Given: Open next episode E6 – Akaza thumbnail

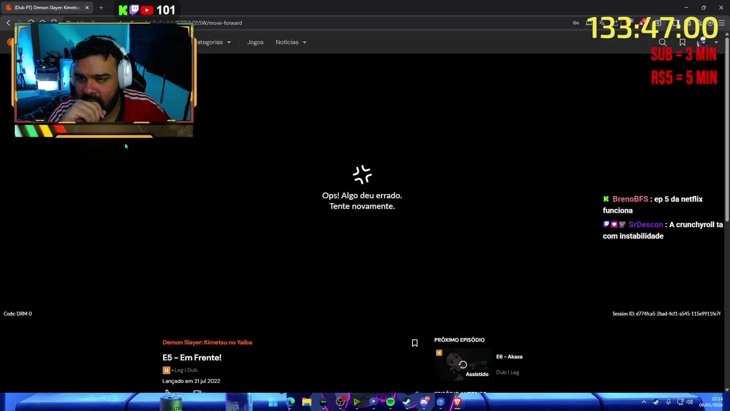Looking at the screenshot, I should pyautogui.click(x=463, y=364).
